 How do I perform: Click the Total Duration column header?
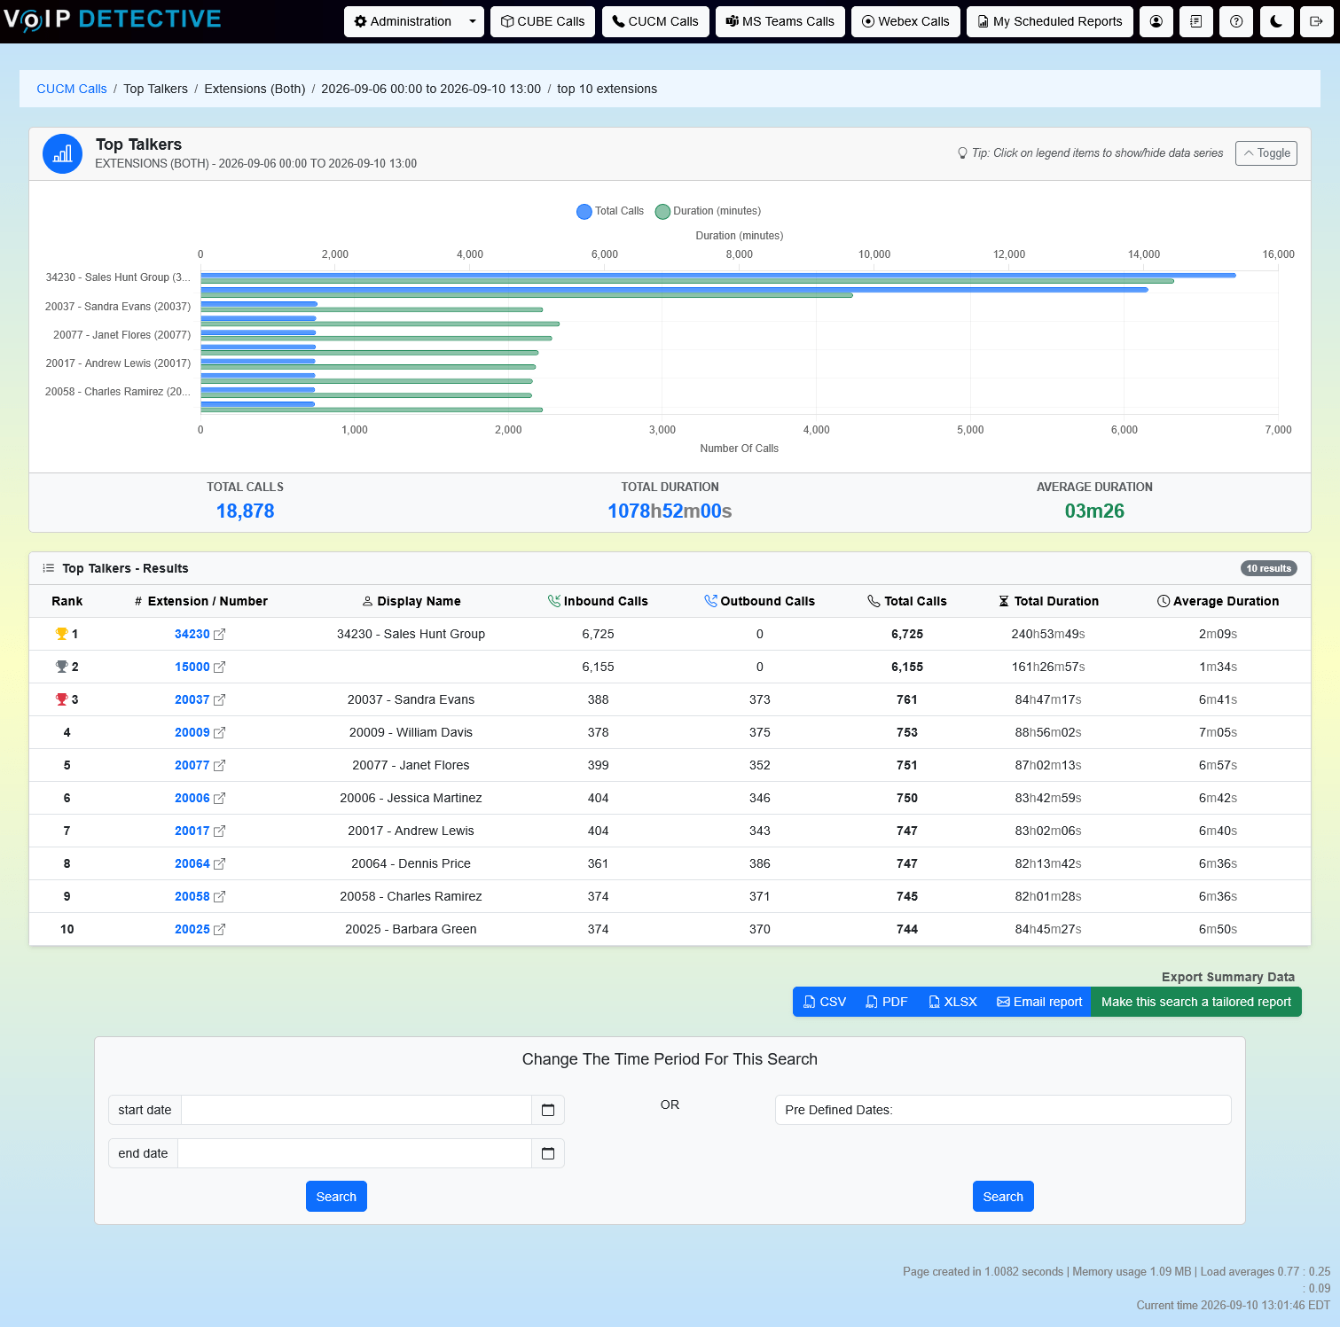[1048, 601]
